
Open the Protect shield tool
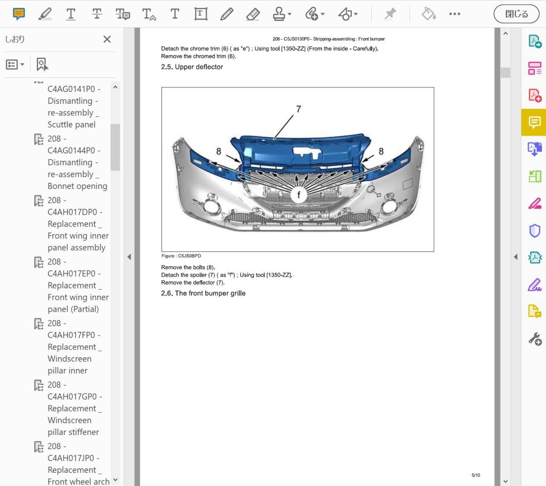coord(535,231)
